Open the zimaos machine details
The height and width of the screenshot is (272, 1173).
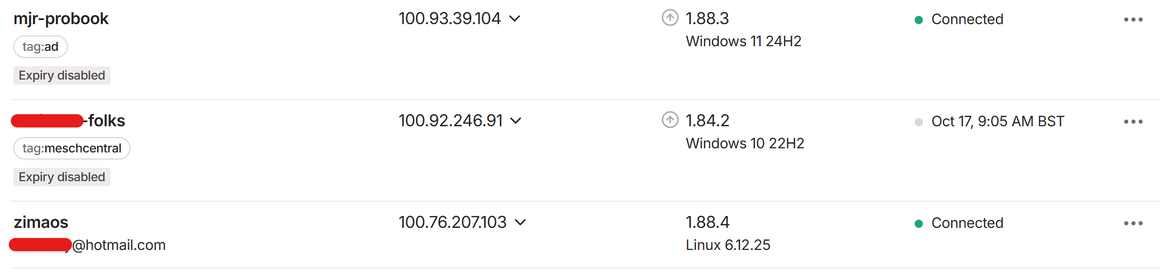[41, 222]
